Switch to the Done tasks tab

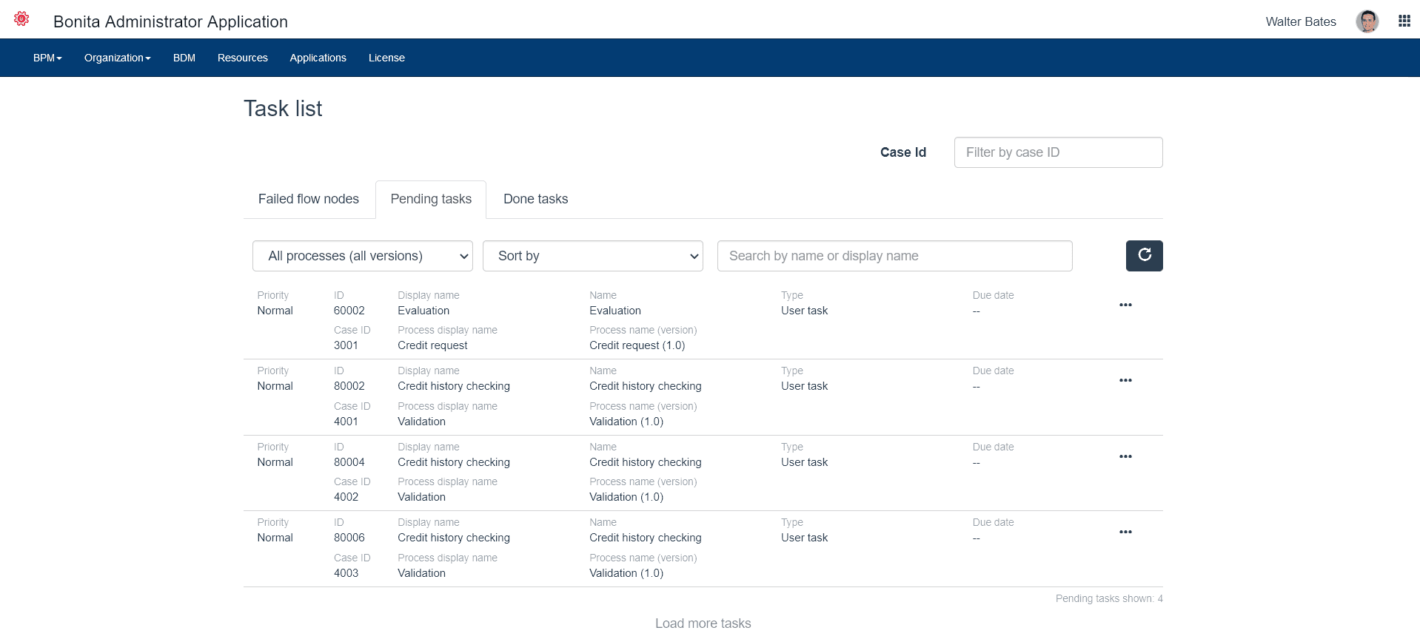point(535,199)
